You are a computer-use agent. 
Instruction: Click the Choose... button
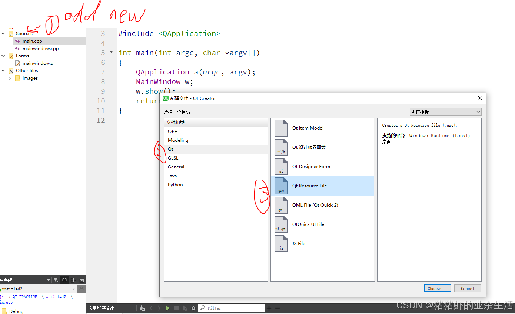[x=437, y=288]
